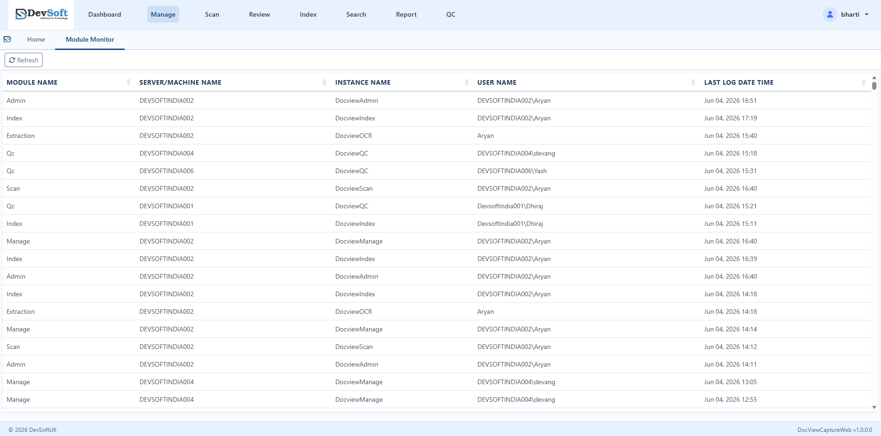Screen dimensions: 881x436
Task: Click DocViewCaptureWeb v1.0.0.0 footer text
Action: coord(835,430)
